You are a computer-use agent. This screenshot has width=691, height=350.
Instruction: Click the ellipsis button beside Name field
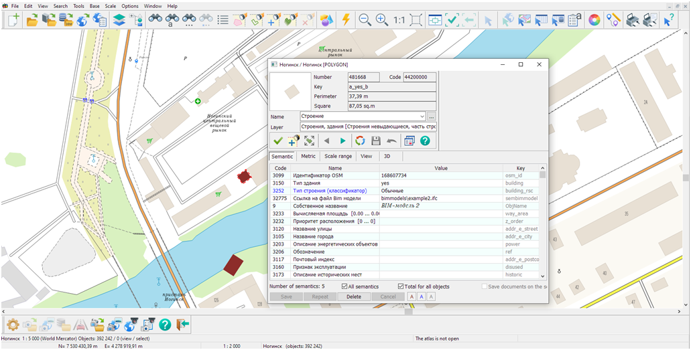tap(432, 116)
